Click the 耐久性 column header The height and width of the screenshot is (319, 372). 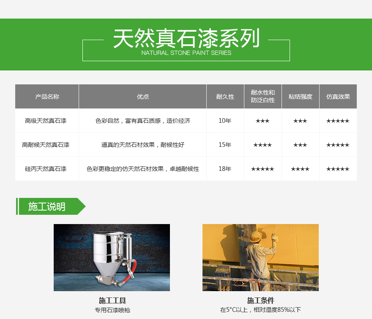pyautogui.click(x=225, y=97)
